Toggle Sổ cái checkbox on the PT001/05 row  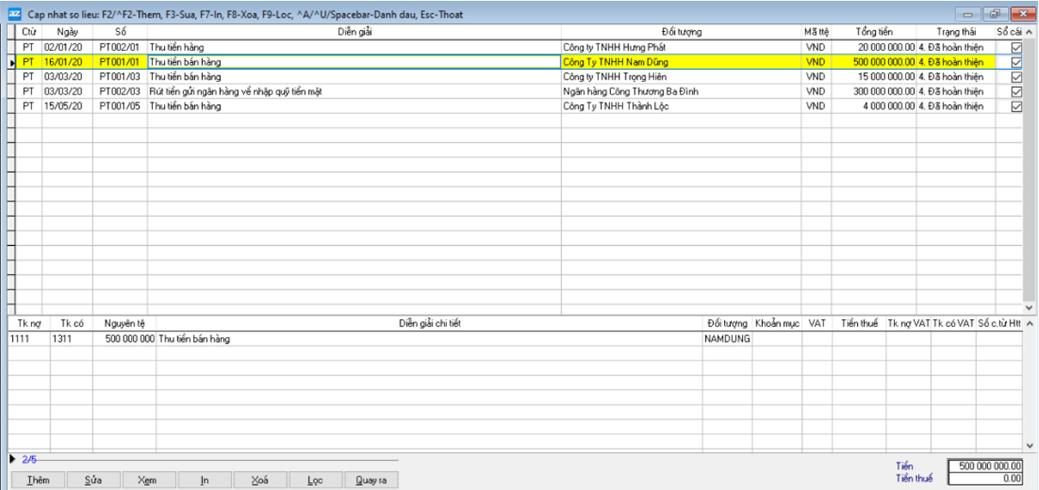click(1016, 106)
